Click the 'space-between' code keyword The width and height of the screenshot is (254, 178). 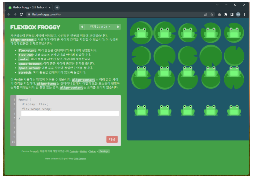[x=30, y=64]
